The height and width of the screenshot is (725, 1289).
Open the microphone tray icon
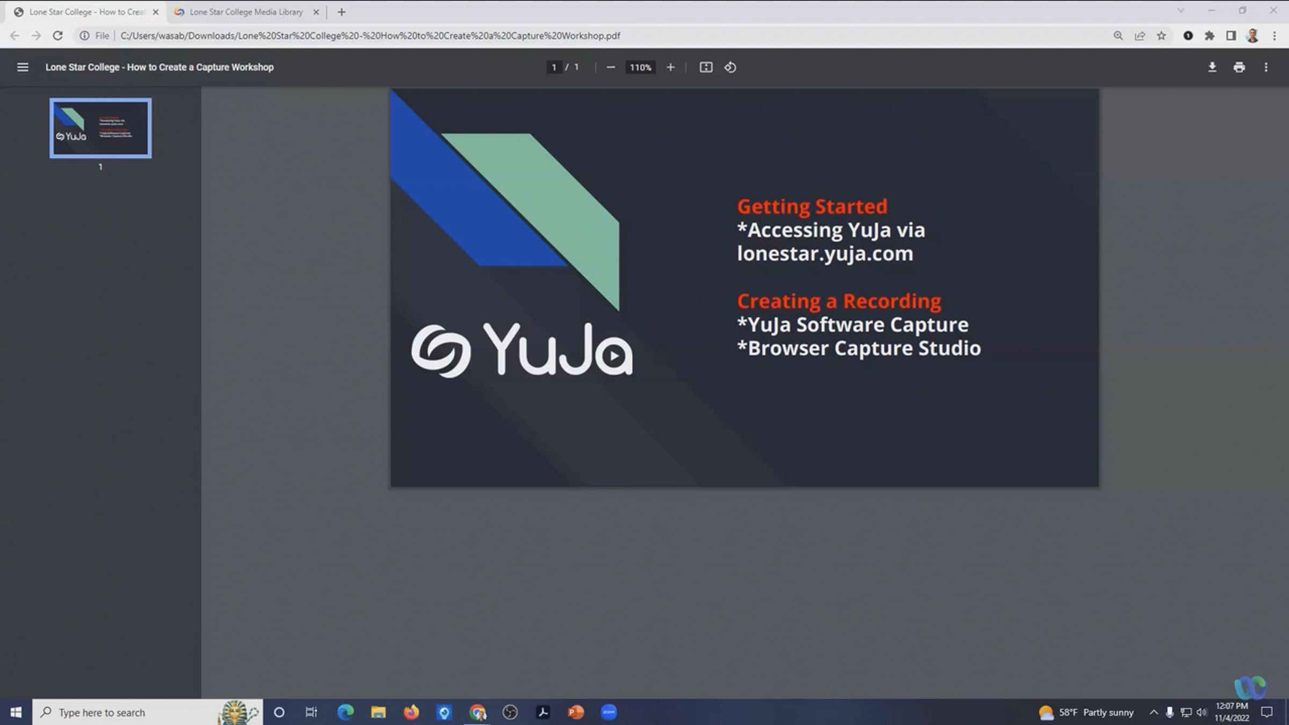pos(1170,712)
